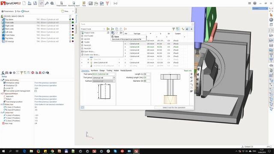Collapse the Rotary Axis group
The width and height of the screenshot is (274, 154).
[1, 104]
